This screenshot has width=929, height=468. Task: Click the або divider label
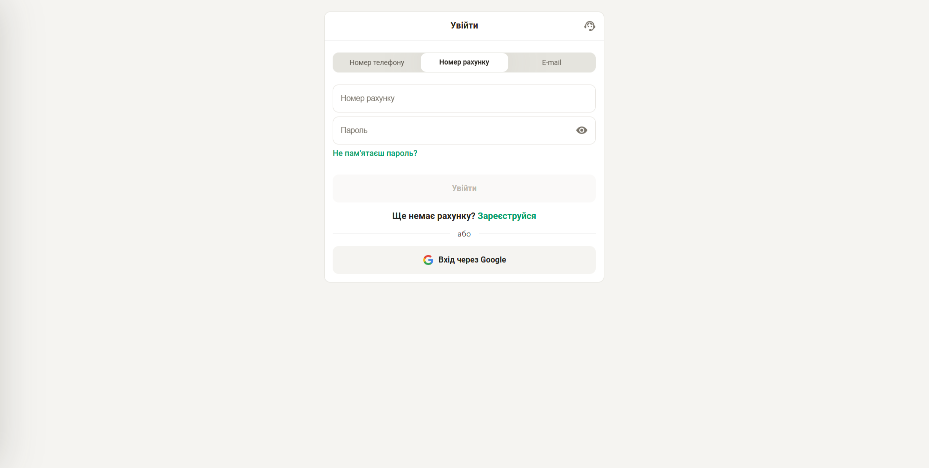464,234
